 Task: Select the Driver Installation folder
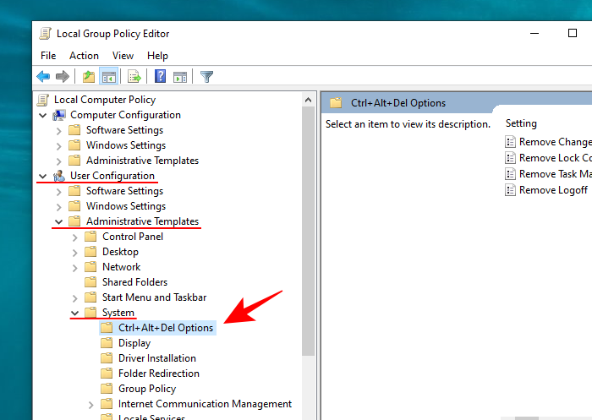point(158,358)
